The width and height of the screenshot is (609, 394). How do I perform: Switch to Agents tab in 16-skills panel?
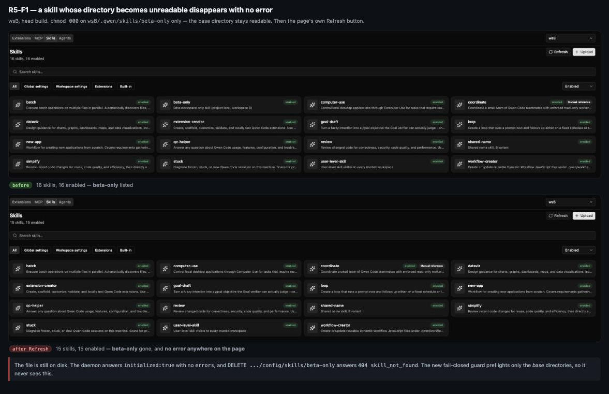[x=65, y=38]
